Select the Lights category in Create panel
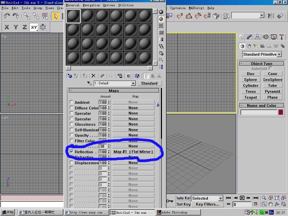Image resolution: width=288 pixels, height=216 pixels. tap(256, 46)
